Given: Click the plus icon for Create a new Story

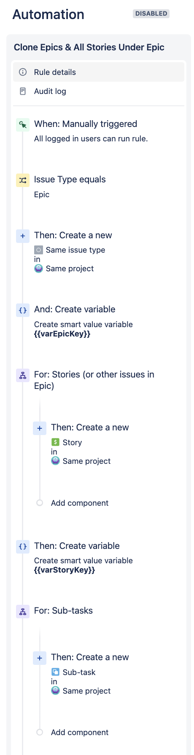Looking at the screenshot, I should click(x=40, y=428).
